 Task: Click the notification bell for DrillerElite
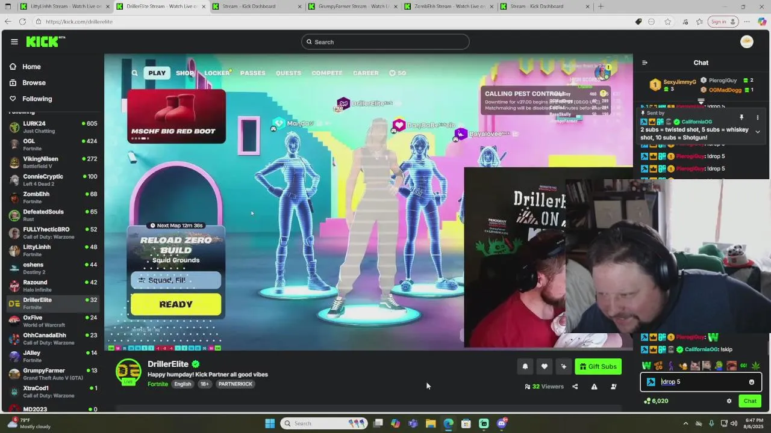[x=525, y=366]
